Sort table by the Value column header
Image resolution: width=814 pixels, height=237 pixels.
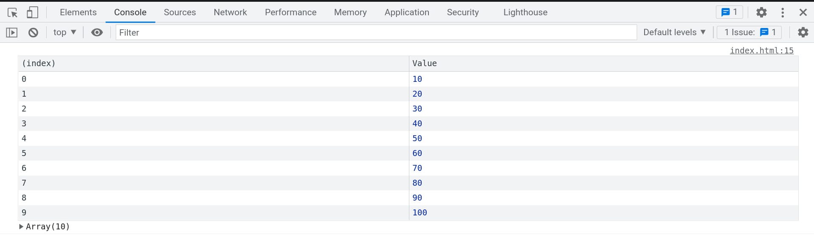tap(425, 63)
